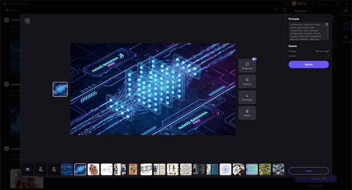Run AI Upscale on the image
The width and height of the screenshot is (352, 190).
(247, 66)
